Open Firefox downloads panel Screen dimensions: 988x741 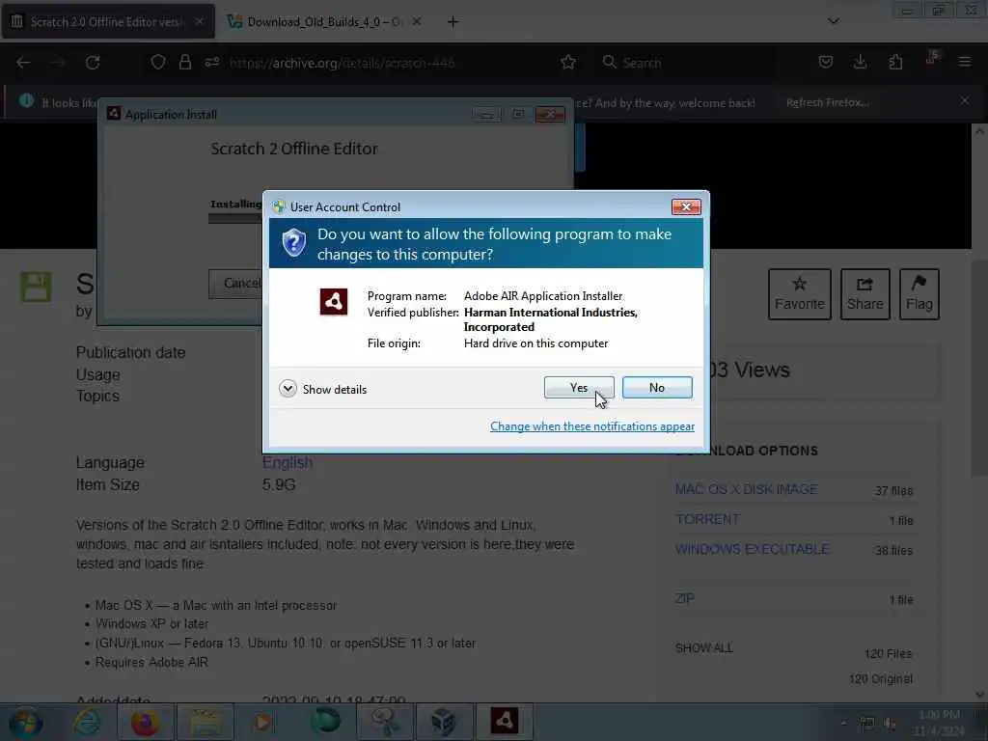coord(860,62)
